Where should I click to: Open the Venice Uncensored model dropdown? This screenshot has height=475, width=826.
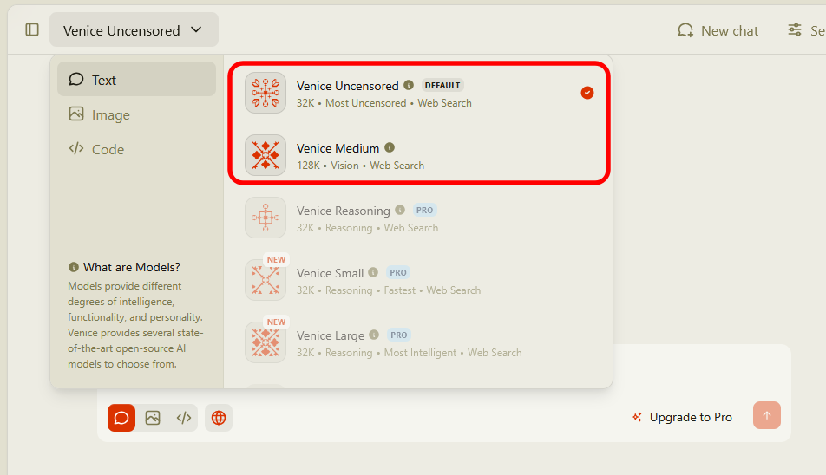pos(134,30)
